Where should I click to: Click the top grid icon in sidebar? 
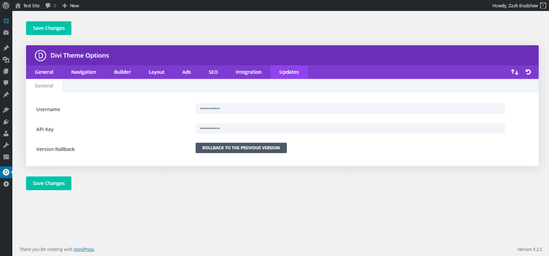(6, 21)
